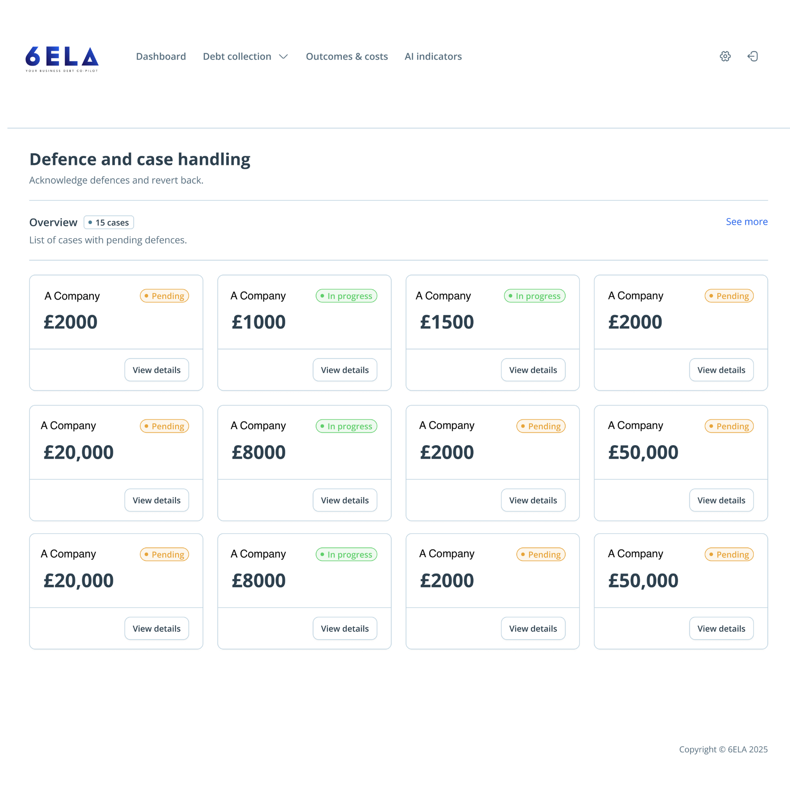
Task: Open the AI indicators section
Action: [x=433, y=56]
